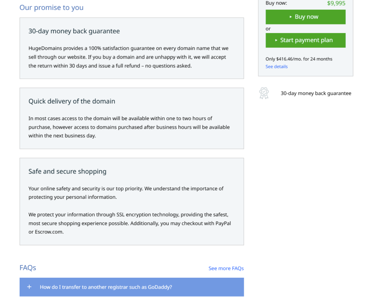Image resolution: width=380 pixels, height=297 pixels.
Task: Expand the GoDaddy transfer FAQ plus icon
Action: point(29,287)
